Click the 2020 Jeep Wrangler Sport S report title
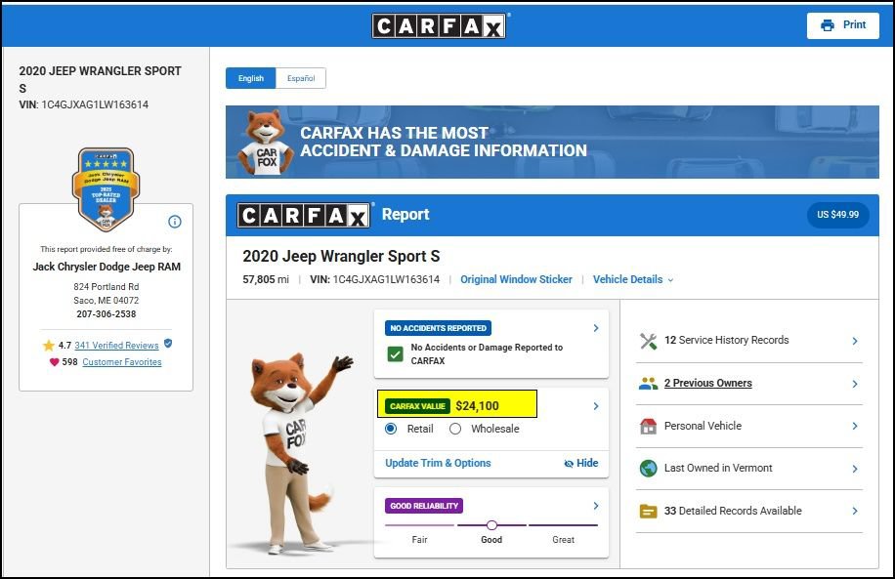 (341, 257)
